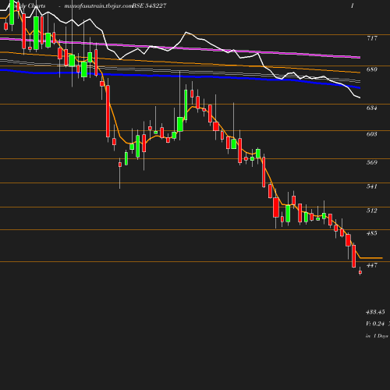The width and height of the screenshot is (390, 390).
Task: Click the Daily Charts title text
Action: pyautogui.click(x=30, y=5)
